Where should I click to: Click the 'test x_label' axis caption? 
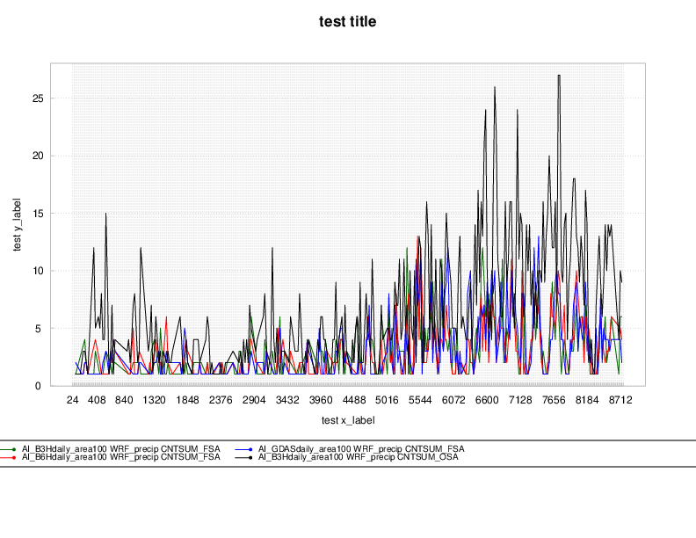347,420
